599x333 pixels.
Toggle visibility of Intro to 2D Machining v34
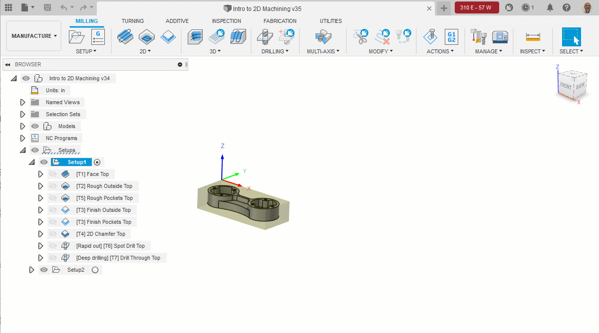26,78
